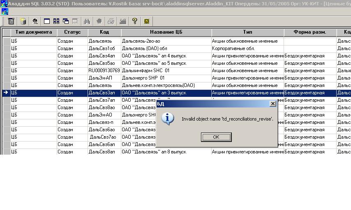Click highlighted code cell 'ДальСвз3ап'
The height and width of the screenshot is (210, 351).
click(104, 93)
